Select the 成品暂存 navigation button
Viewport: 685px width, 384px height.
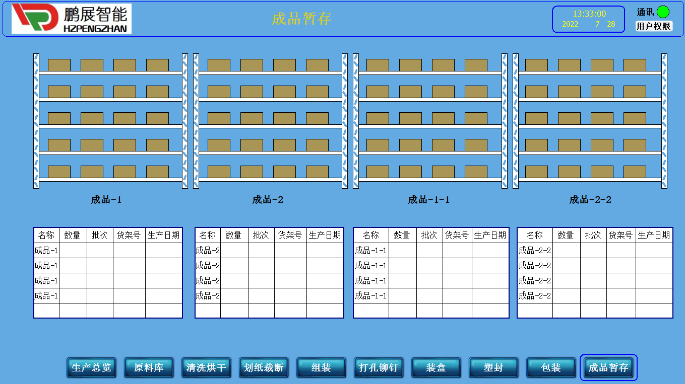[x=608, y=367]
